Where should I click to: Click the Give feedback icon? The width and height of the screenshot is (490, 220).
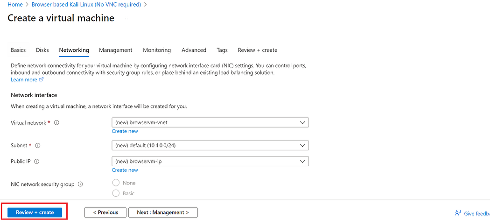coord(458,213)
